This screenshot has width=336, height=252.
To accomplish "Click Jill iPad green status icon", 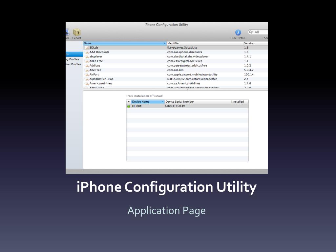I will [129, 106].
